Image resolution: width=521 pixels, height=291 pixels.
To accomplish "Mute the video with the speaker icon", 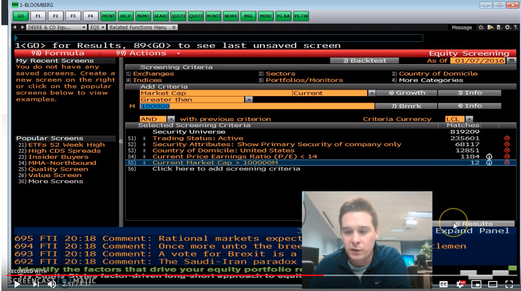I will 51,284.
